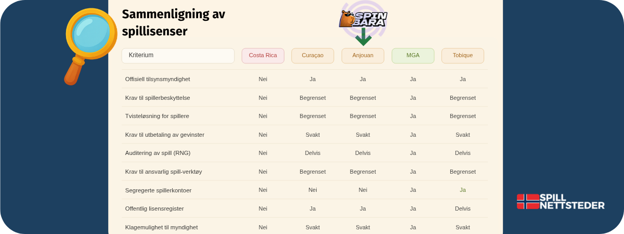624x234 pixels.
Task: Click the 'Auditering av spill (RNG)' row label
Action: point(158,153)
